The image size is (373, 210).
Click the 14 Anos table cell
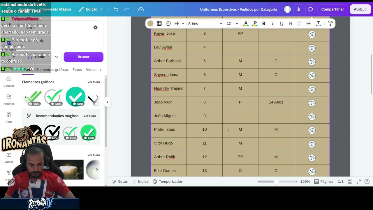tap(276, 102)
